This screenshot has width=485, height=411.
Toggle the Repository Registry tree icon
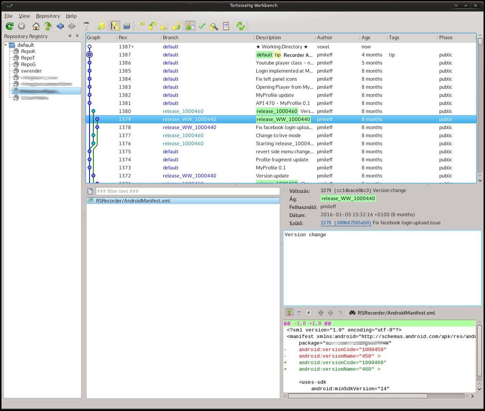tap(115, 27)
